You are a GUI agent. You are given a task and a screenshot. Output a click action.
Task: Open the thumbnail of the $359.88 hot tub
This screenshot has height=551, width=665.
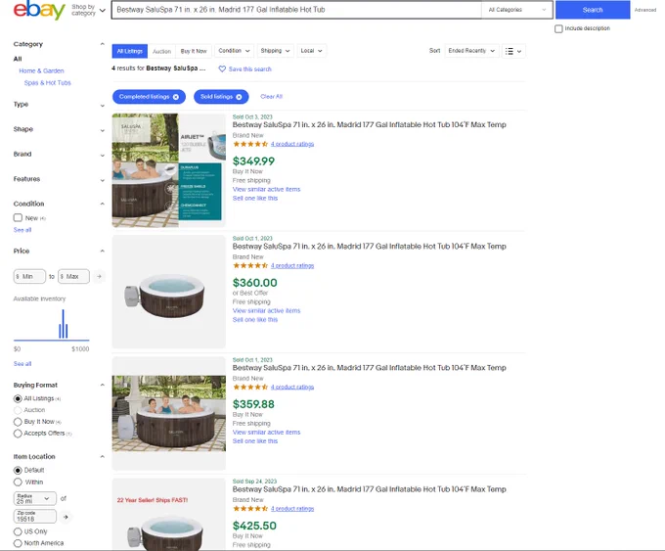169,413
